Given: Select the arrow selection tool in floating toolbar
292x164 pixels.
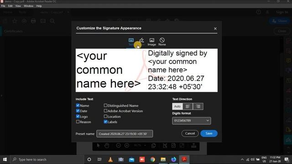Looking at the screenshot, I should click(98, 145).
